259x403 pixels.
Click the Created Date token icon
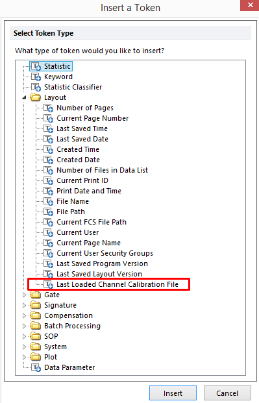click(48, 160)
